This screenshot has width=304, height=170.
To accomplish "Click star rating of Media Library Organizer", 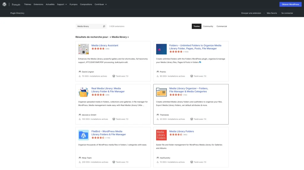I will click(176, 95).
